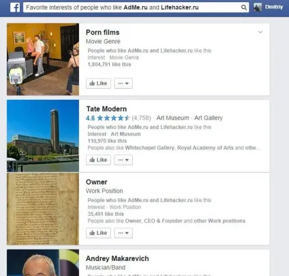Click '1,804,791 like this' text

109,64
